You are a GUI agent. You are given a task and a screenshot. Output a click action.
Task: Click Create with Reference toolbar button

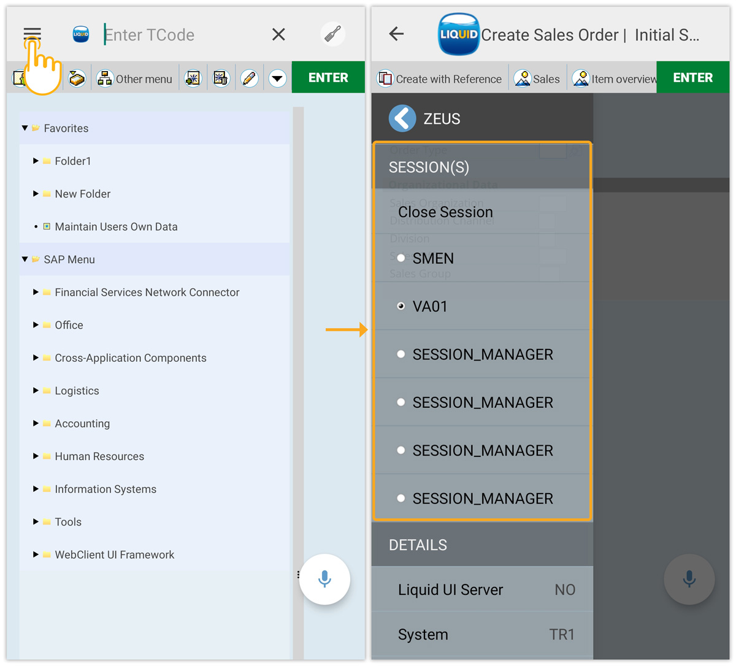[x=440, y=78]
